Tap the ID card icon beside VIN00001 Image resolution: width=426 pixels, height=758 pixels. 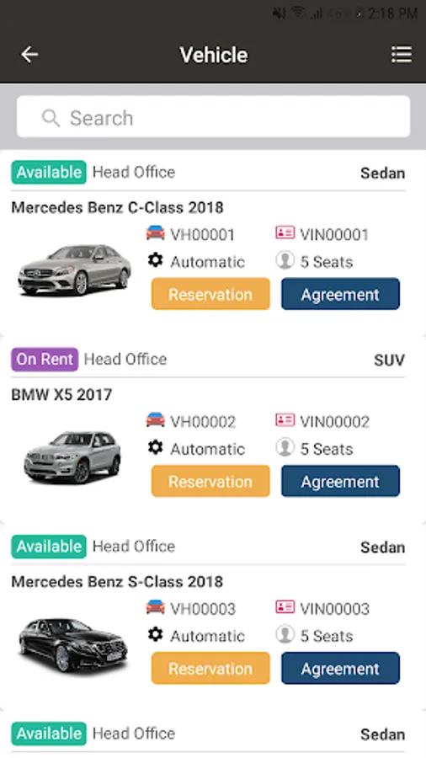[x=285, y=232]
